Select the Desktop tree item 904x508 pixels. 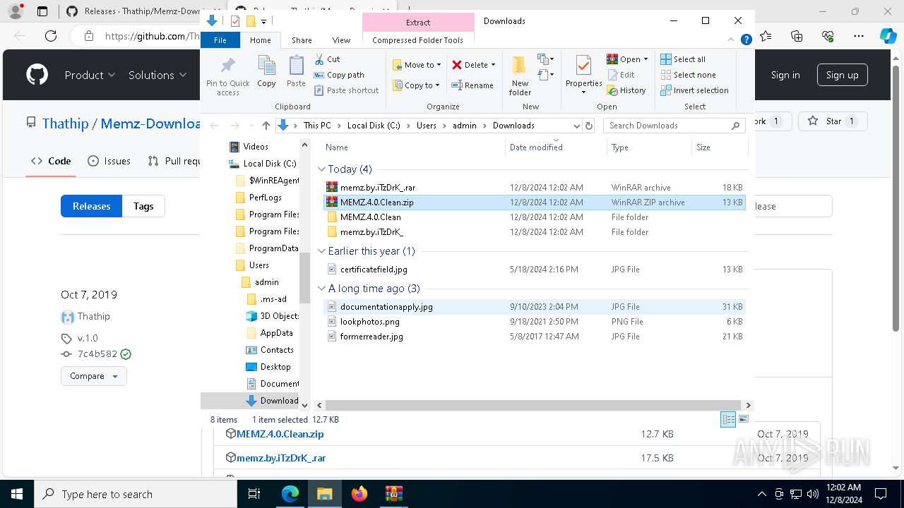275,367
